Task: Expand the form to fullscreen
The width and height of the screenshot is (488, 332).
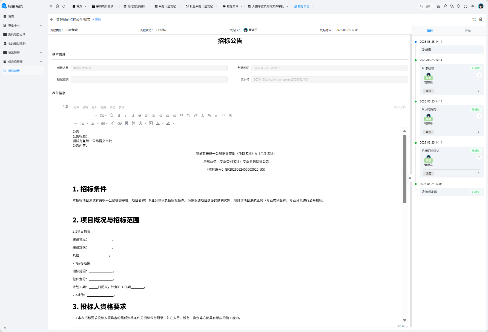Action: [x=474, y=19]
